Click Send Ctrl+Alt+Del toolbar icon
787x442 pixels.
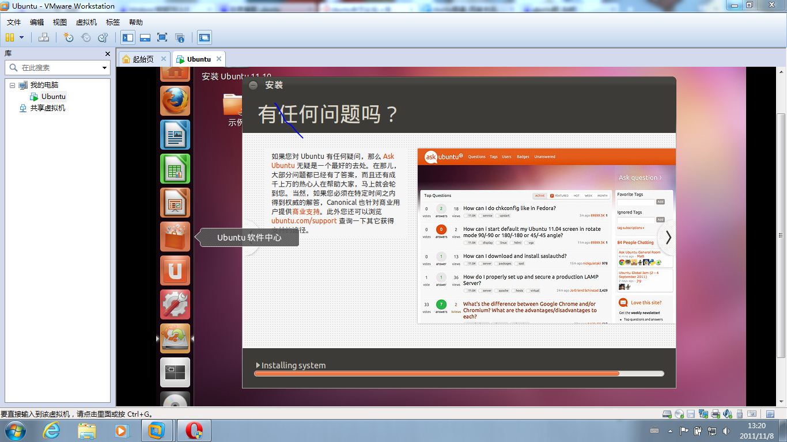click(43, 37)
